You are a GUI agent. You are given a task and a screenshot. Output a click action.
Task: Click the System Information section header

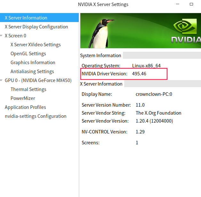point(100,56)
